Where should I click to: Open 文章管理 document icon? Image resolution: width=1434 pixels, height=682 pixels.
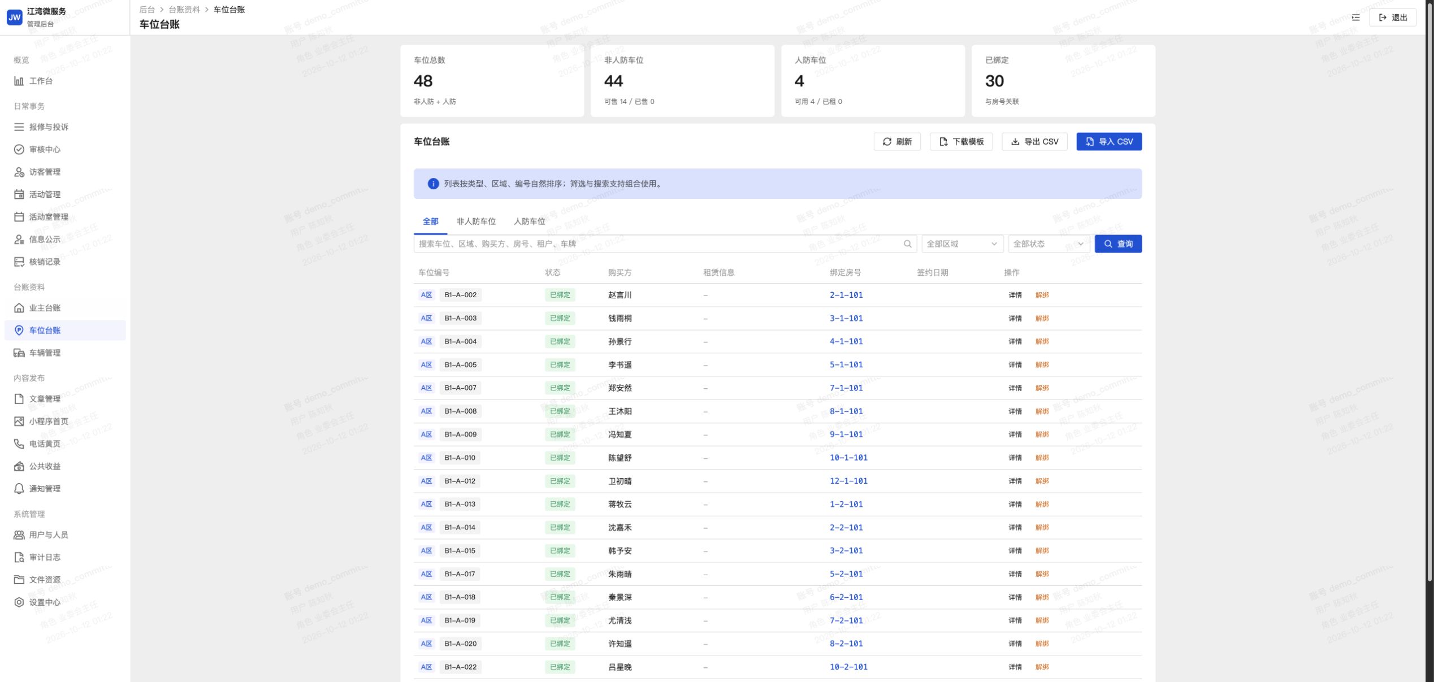pyautogui.click(x=19, y=399)
